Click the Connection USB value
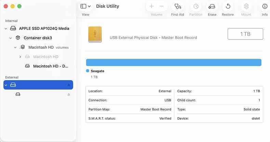Image resolution: width=270 pixels, height=142 pixels. [x=168, y=100]
